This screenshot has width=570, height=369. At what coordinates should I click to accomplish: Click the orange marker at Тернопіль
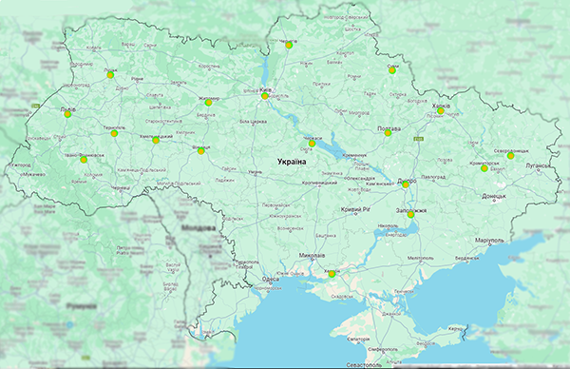point(114,133)
